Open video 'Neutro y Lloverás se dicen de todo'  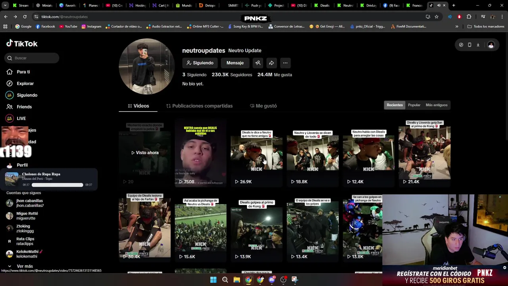(312, 153)
